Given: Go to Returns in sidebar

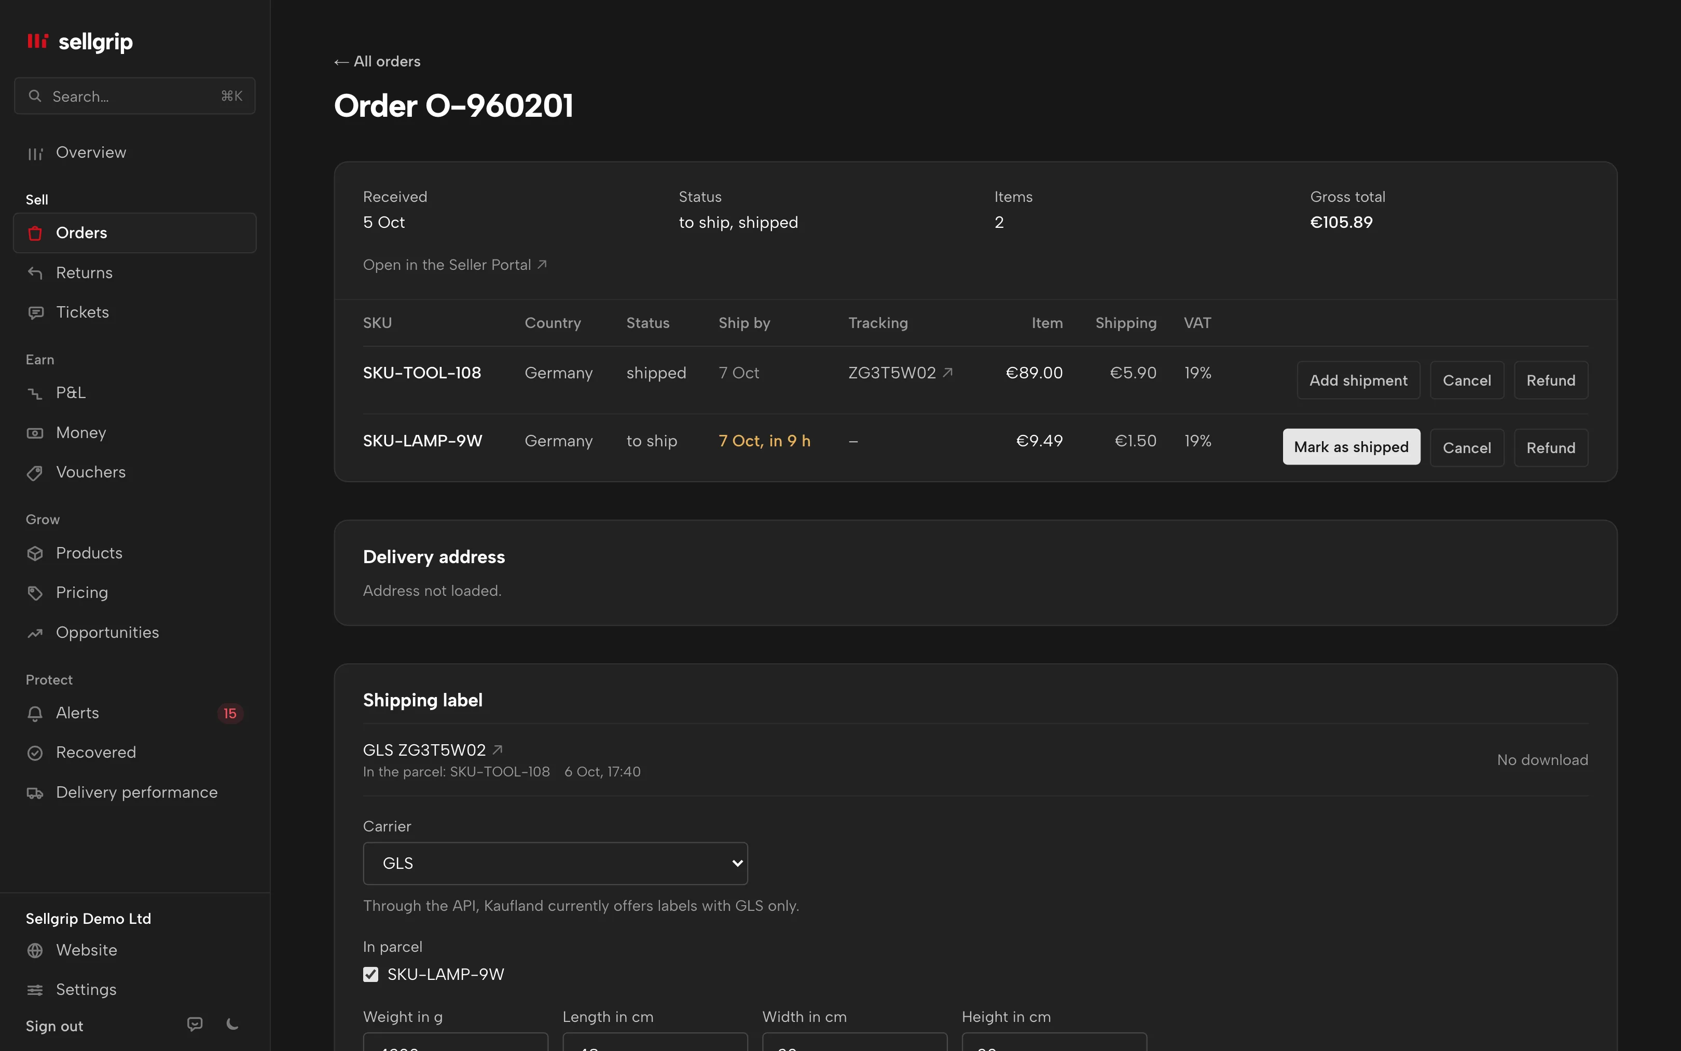Looking at the screenshot, I should [135, 272].
